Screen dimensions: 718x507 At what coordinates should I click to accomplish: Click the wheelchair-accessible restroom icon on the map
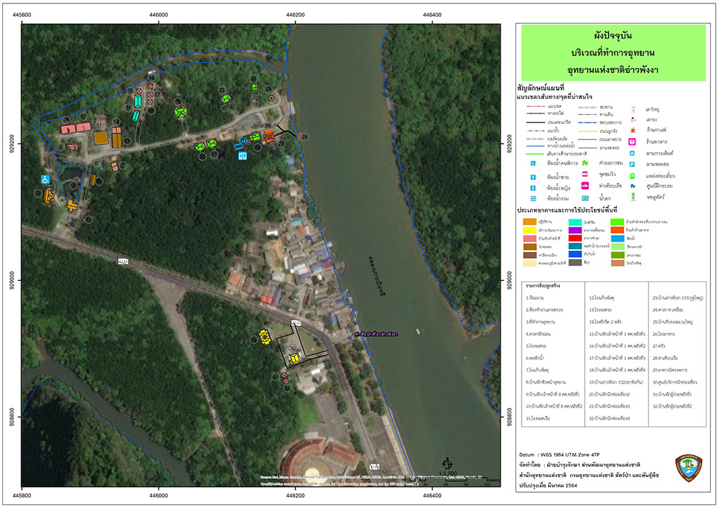click(45, 179)
